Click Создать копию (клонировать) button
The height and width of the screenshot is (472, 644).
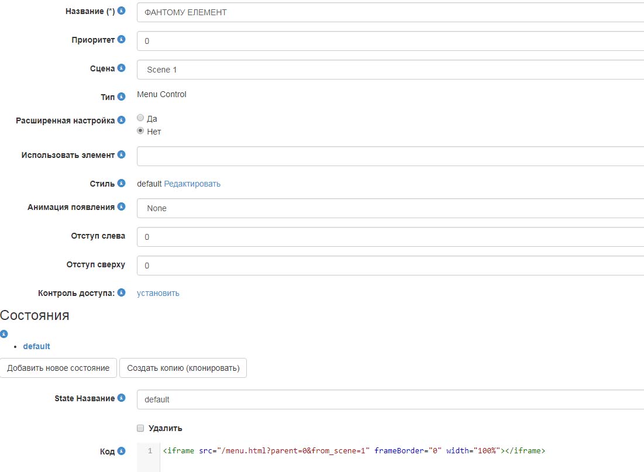[x=183, y=368]
